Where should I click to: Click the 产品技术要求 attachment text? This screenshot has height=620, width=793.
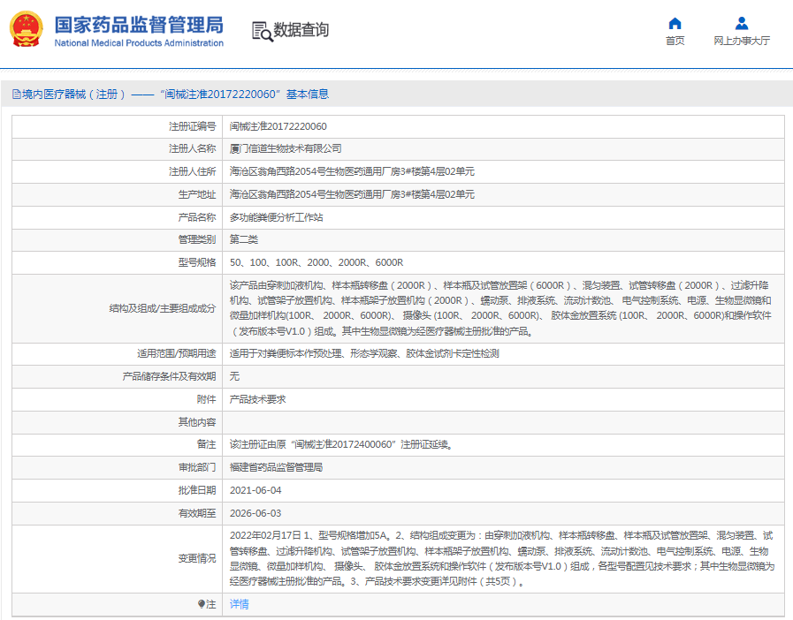257,399
